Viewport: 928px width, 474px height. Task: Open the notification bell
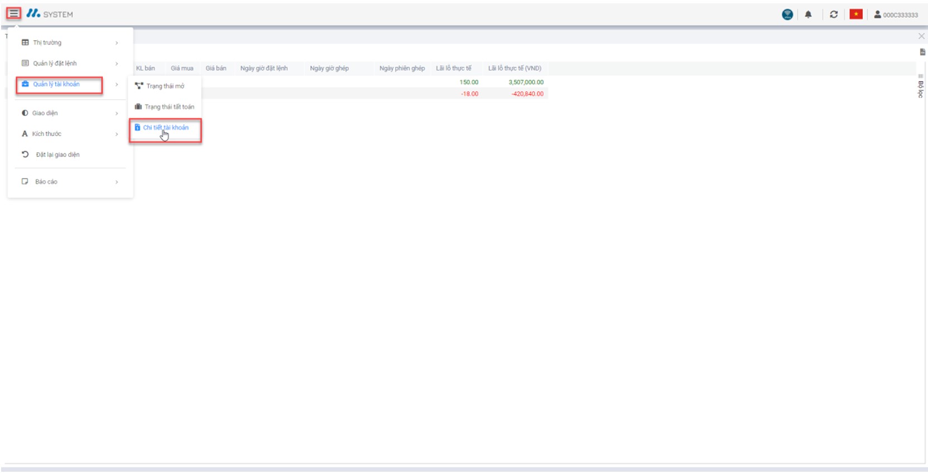[x=808, y=14]
